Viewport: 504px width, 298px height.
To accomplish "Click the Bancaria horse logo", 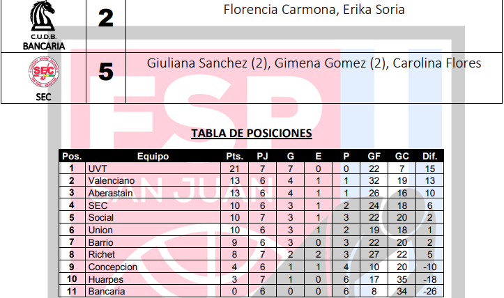I will pyautogui.click(x=43, y=15).
